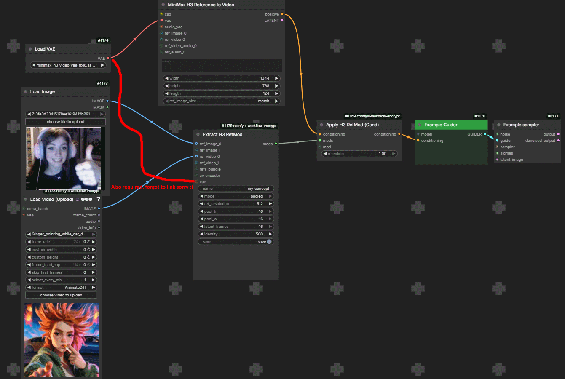Collapse the Load VAE node via its dot
The height and width of the screenshot is (379, 565).
[x=30, y=49]
